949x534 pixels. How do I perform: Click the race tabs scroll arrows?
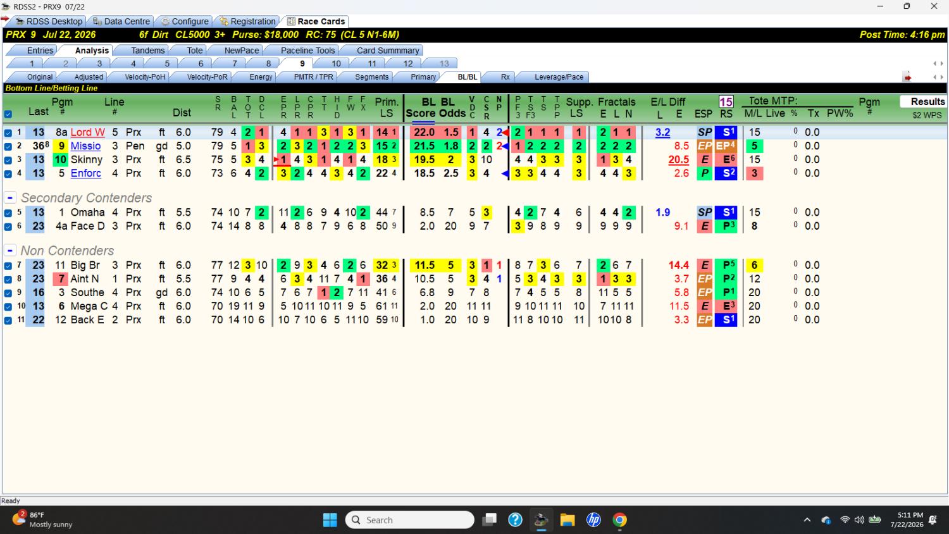(x=938, y=63)
